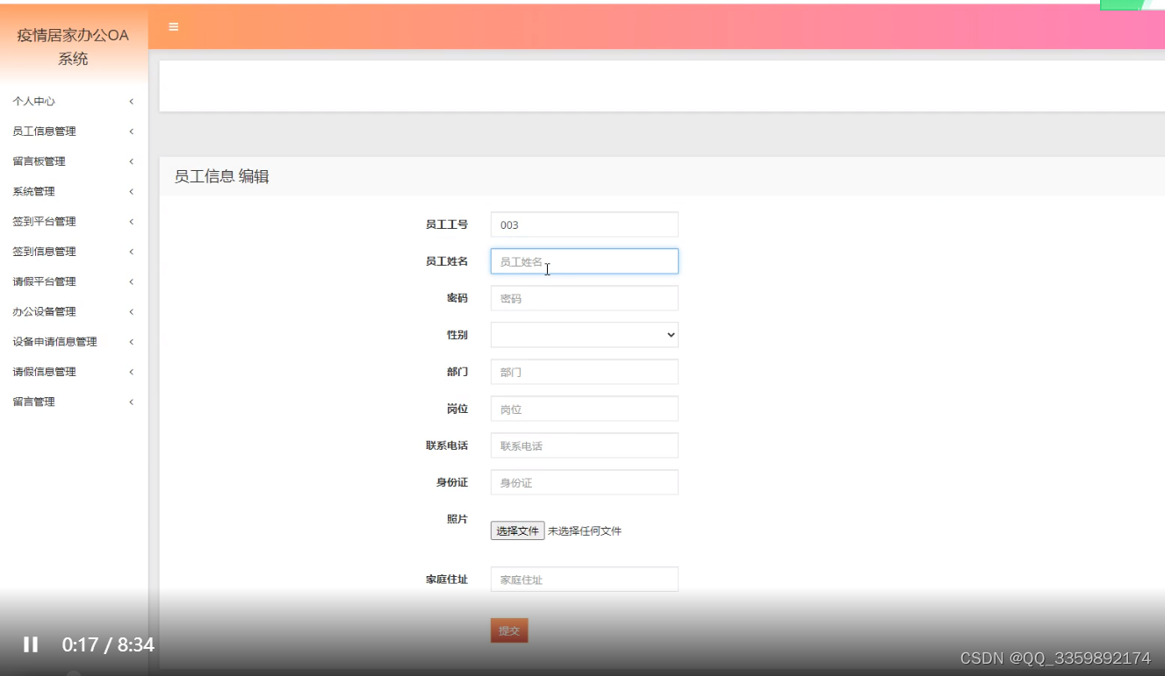Screen dimensions: 1165x676
Task: Click the 未选择任何文件 text
Action: (x=585, y=530)
